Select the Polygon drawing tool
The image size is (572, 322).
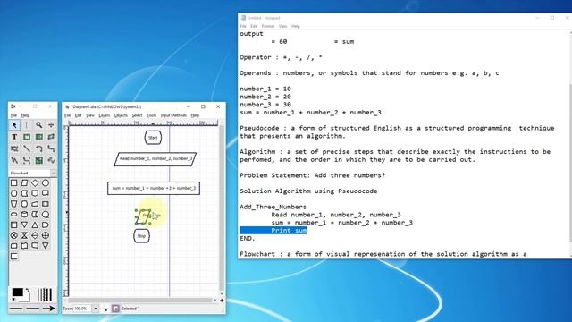tap(51, 137)
